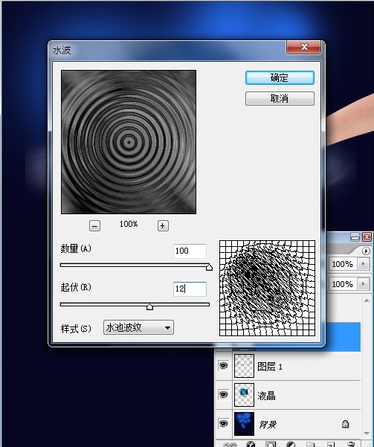Cancel the dialog with 取消
374x447 pixels.
click(280, 98)
